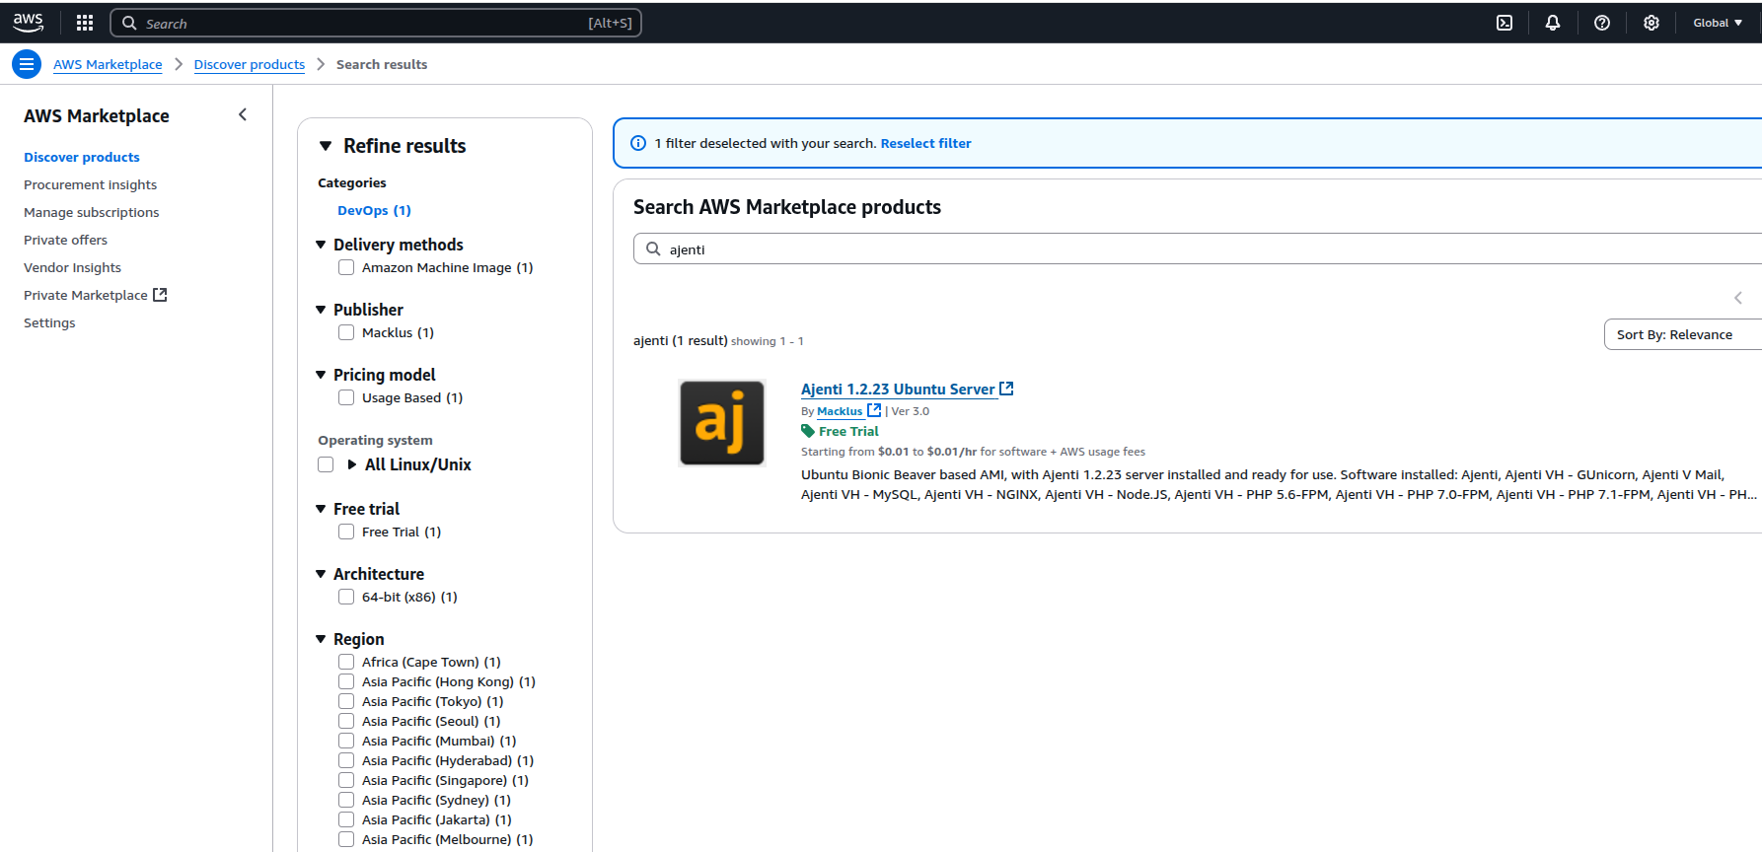Open the Sort By Relevance dropdown
The image size is (1762, 852).
click(x=1683, y=334)
